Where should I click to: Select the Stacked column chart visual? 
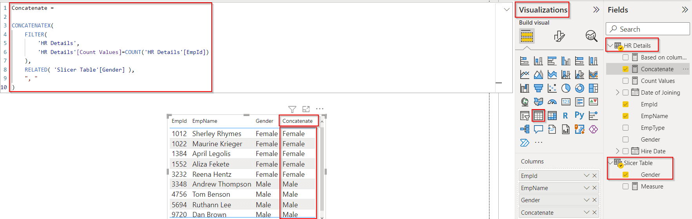point(538,61)
